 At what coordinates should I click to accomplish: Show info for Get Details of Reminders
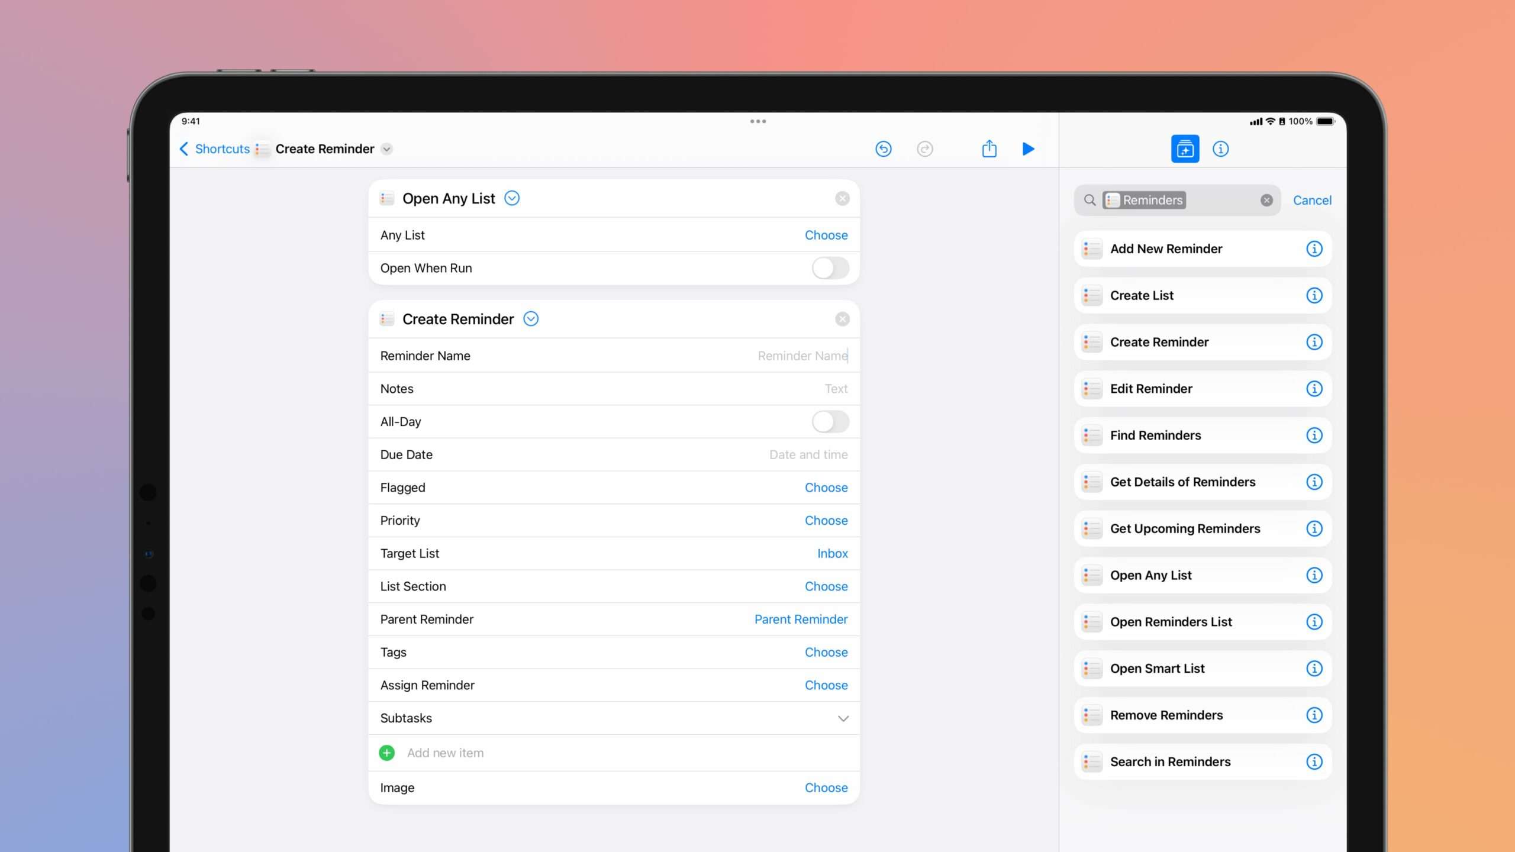1314,482
